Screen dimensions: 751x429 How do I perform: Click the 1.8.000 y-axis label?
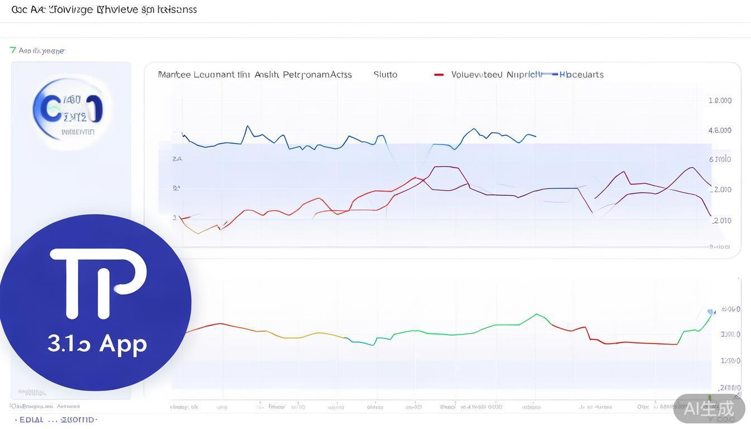[720, 101]
